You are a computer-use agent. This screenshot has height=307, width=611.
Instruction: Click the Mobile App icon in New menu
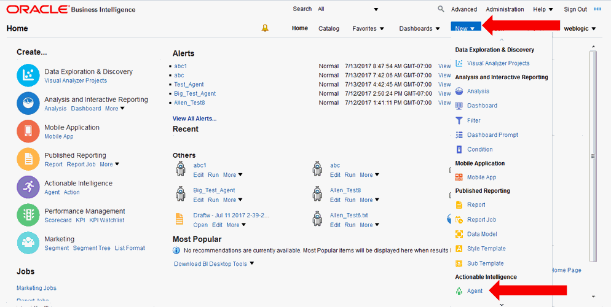click(x=459, y=177)
